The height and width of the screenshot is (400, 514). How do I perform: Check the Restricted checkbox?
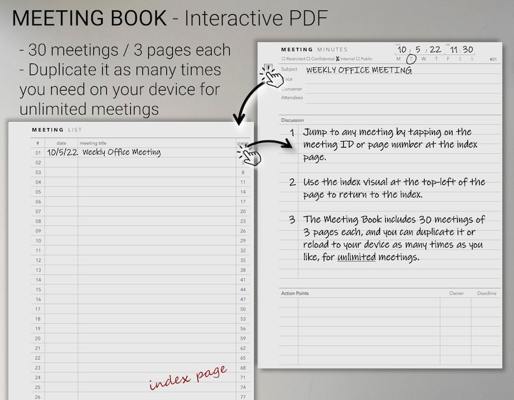[284, 59]
